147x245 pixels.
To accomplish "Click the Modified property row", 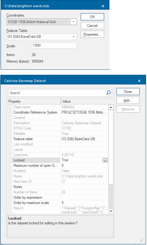I will (60, 171).
